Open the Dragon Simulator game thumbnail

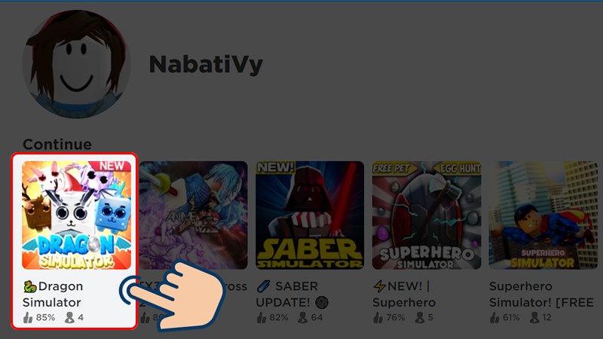pos(77,215)
